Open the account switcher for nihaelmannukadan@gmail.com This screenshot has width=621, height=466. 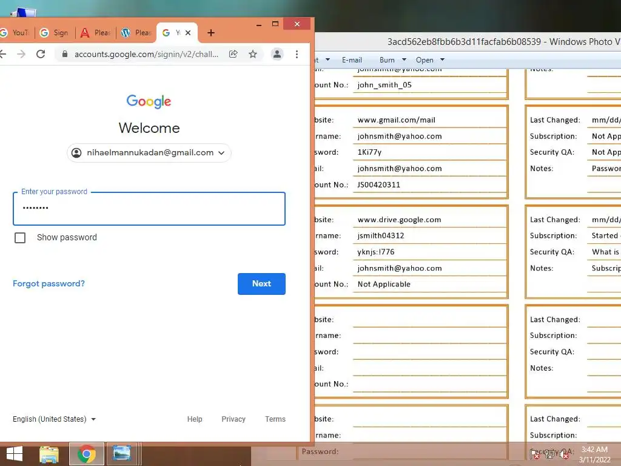tap(149, 152)
